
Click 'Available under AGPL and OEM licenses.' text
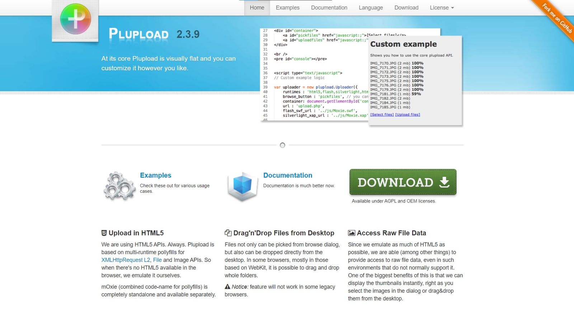click(394, 201)
